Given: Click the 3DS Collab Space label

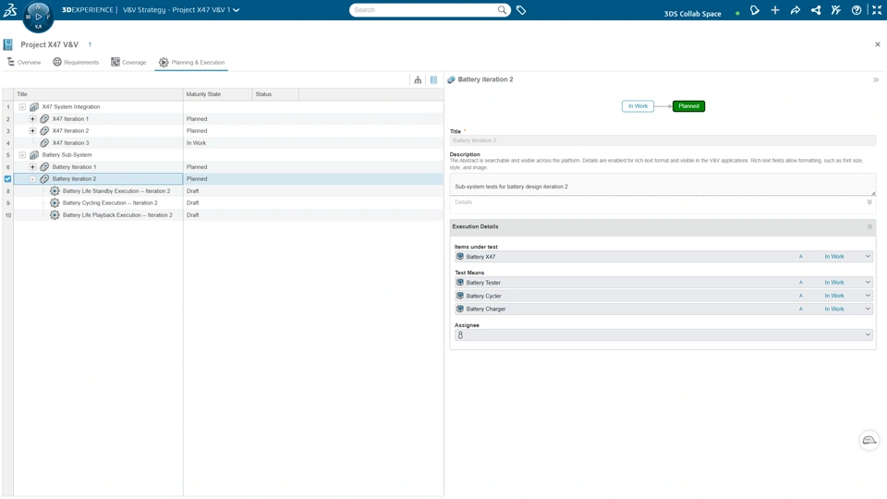Looking at the screenshot, I should coord(692,14).
